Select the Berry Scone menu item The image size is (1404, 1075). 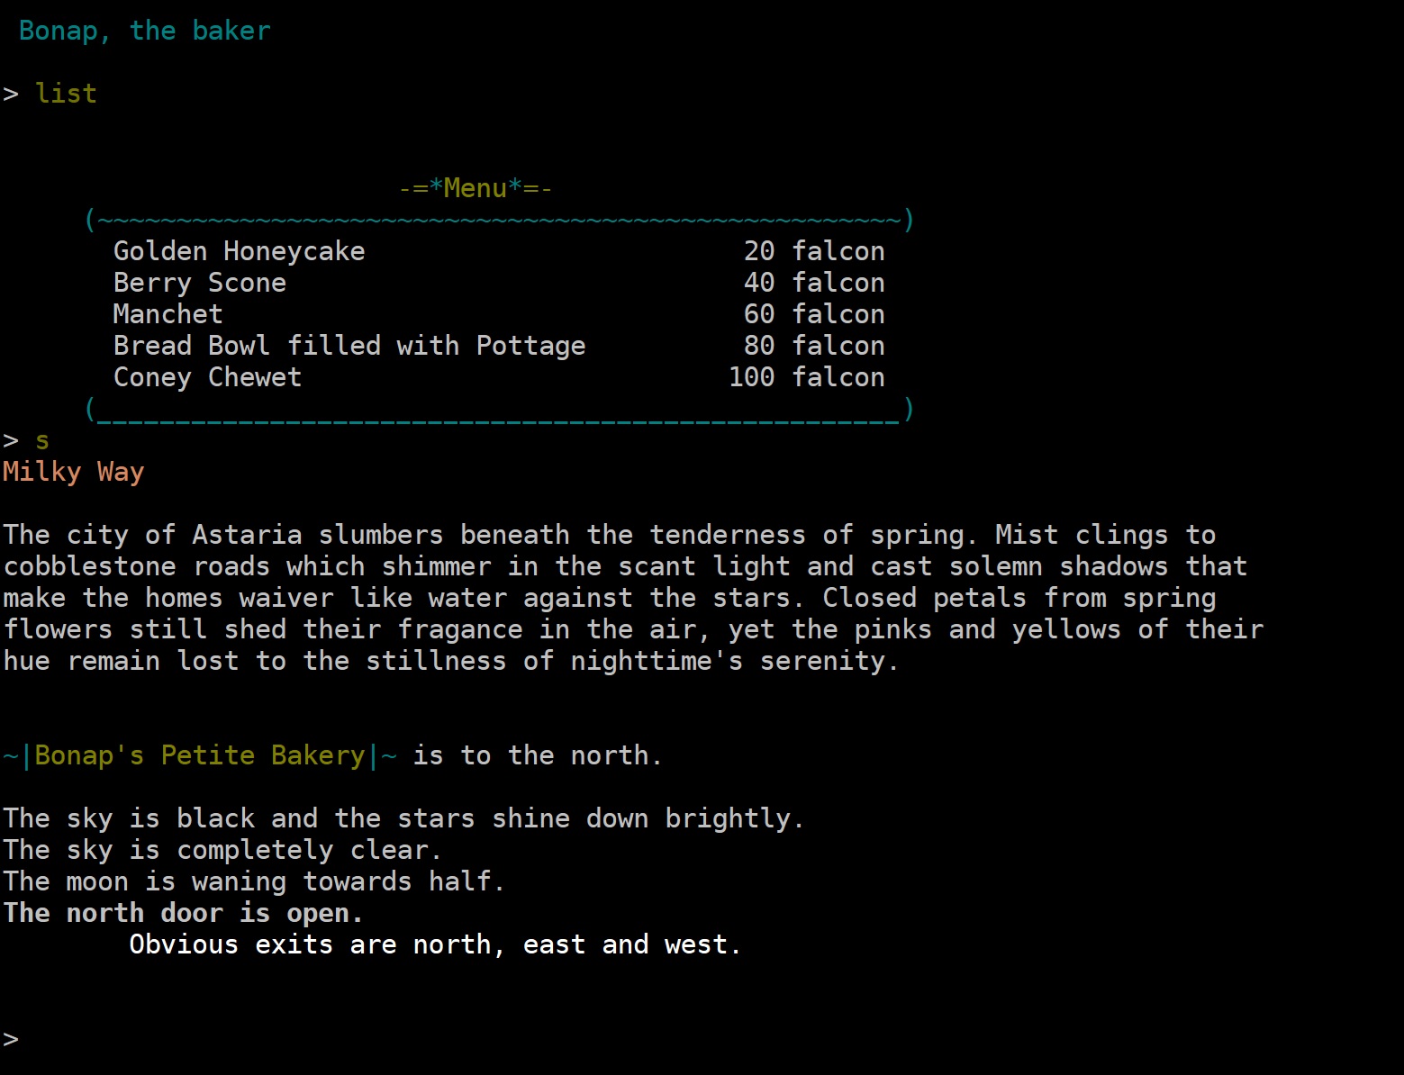point(499,283)
